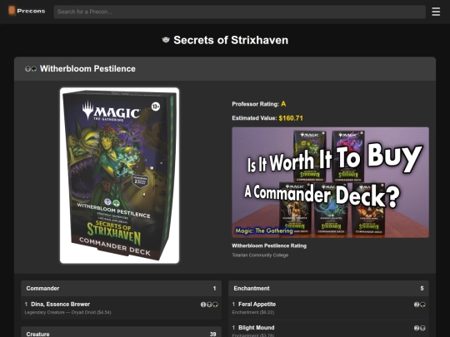This screenshot has height=337, width=450.
Task: Play the Is It Worth It video thumbnail
Action: [x=330, y=182]
